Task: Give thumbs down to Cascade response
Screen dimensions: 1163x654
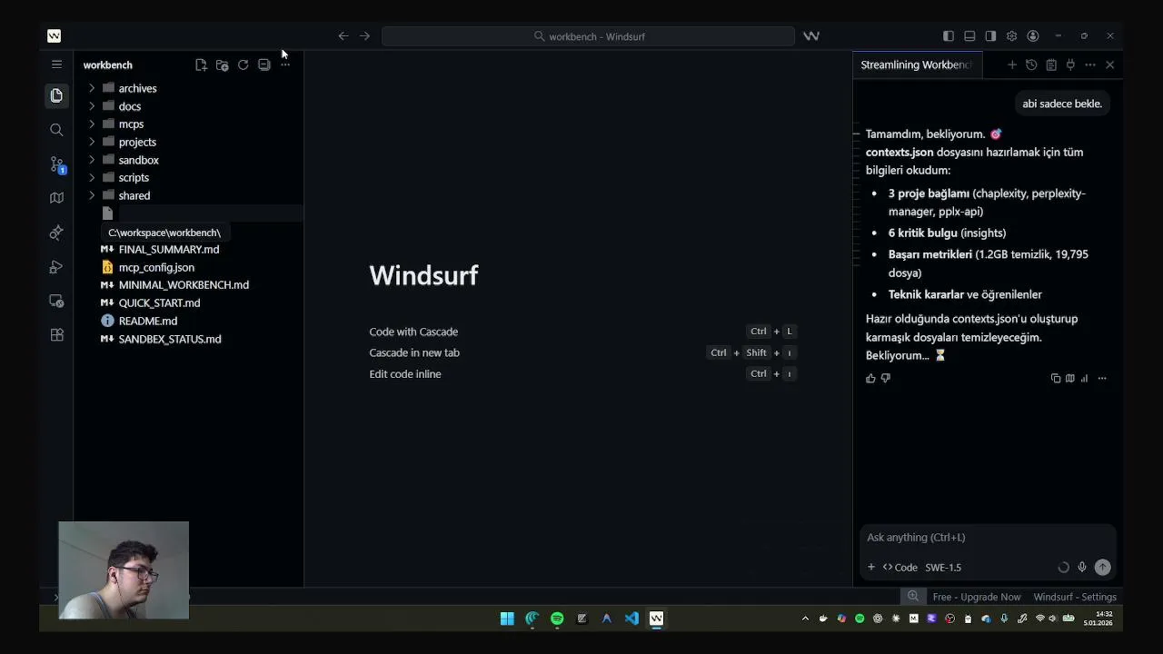Action: (886, 378)
